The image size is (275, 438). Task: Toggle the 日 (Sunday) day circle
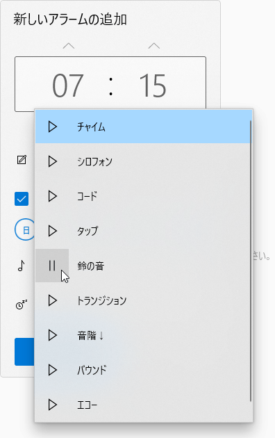click(x=25, y=230)
